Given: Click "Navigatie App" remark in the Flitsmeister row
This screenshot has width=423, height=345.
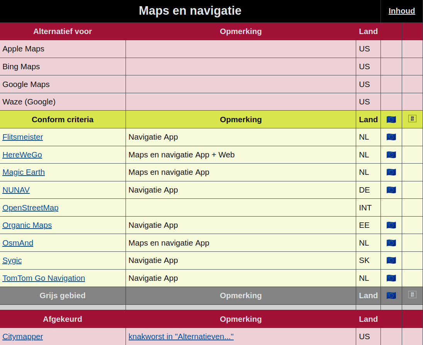Looking at the screenshot, I should pos(153,137).
